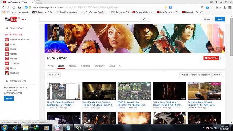Click the browser back arrow
Viewport: 233px width, 131px height.
3,7
